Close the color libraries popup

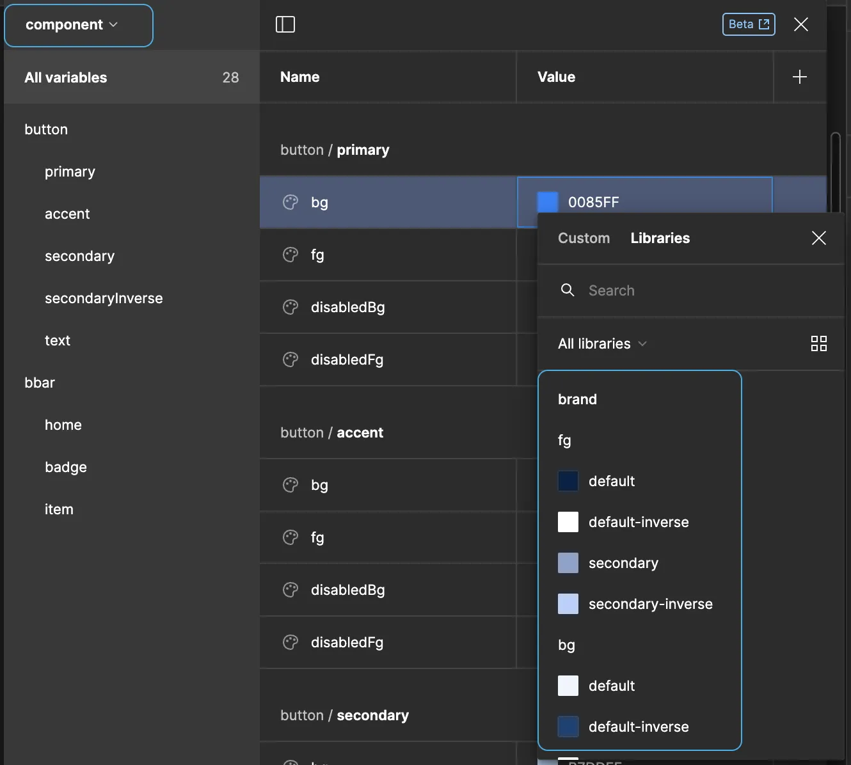[818, 239]
